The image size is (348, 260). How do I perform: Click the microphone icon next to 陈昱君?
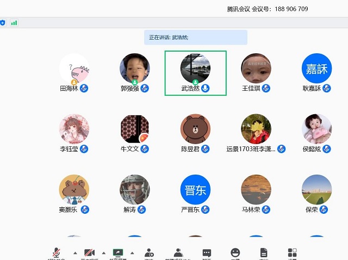pyautogui.click(x=206, y=149)
